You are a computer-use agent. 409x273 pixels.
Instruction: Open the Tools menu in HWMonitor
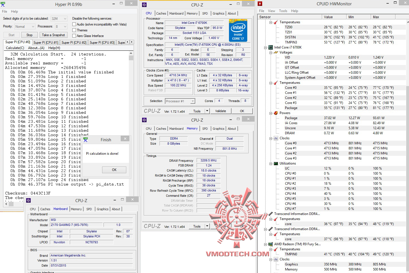(x=283, y=11)
